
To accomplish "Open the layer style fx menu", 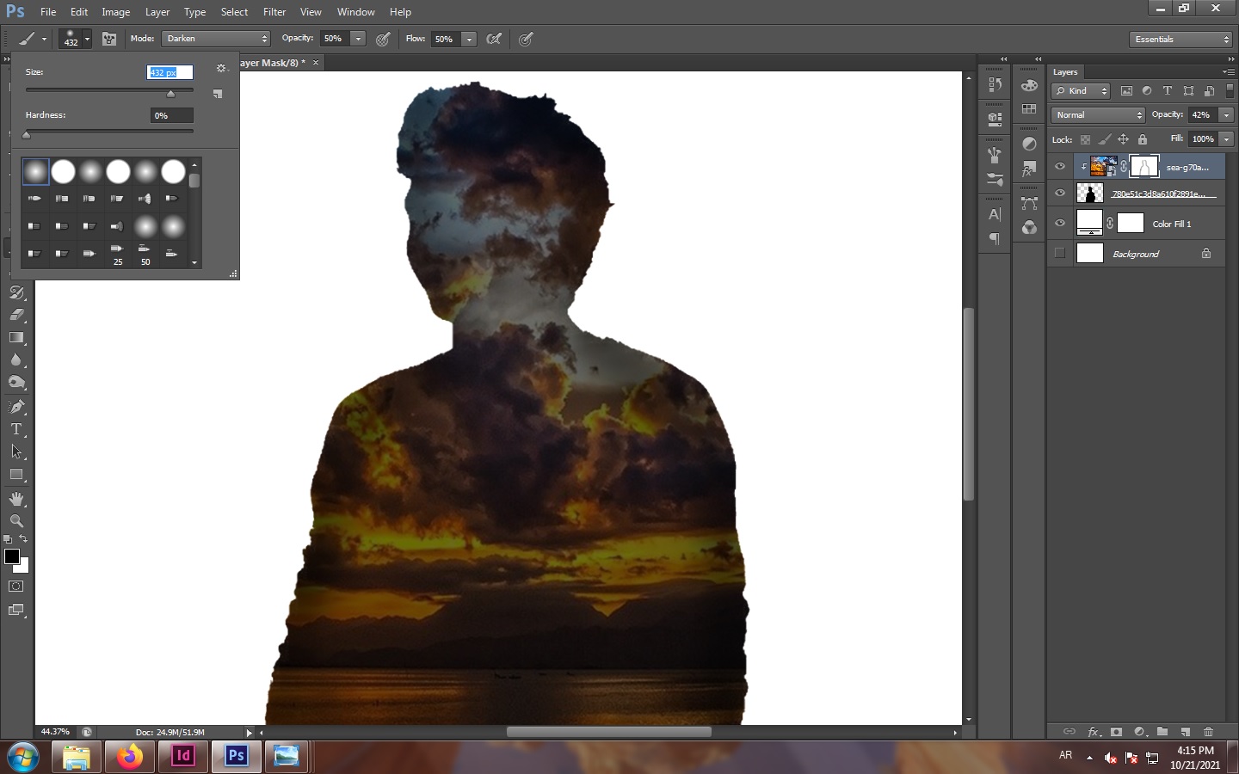I will pos(1094,732).
